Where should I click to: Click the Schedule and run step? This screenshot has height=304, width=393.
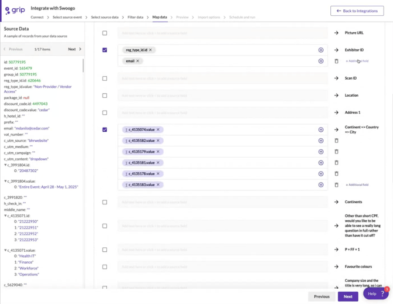(x=242, y=17)
